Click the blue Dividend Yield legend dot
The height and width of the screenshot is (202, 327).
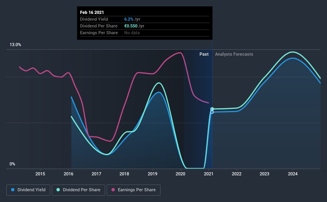click(13, 190)
